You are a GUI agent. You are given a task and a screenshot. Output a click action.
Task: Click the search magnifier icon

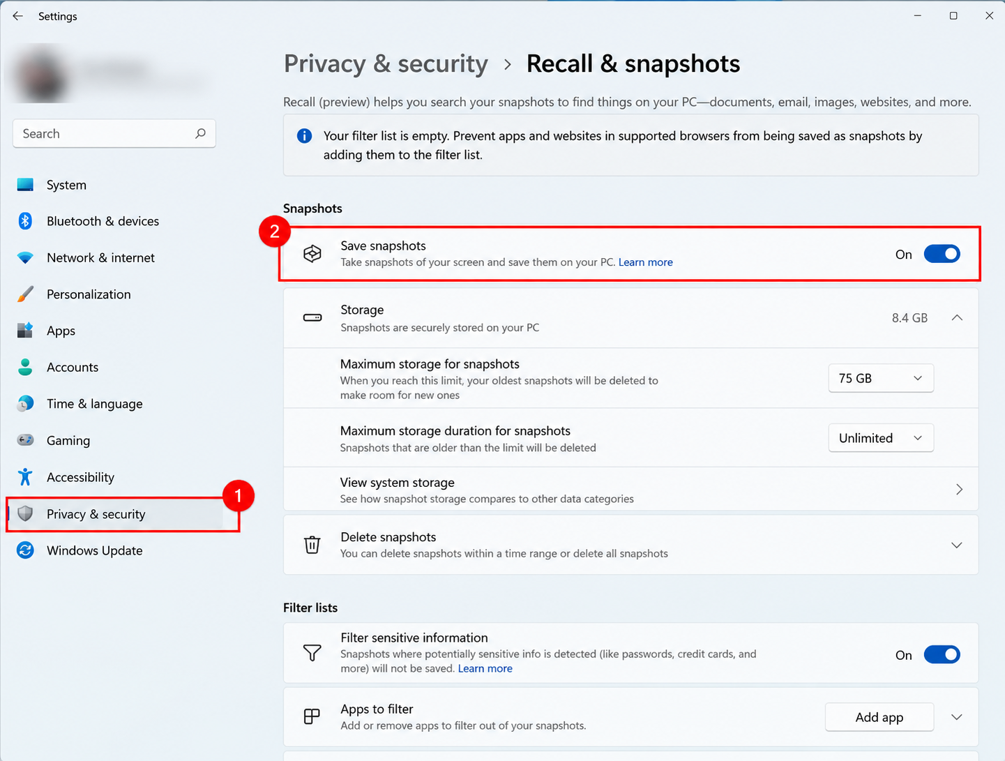coord(200,133)
